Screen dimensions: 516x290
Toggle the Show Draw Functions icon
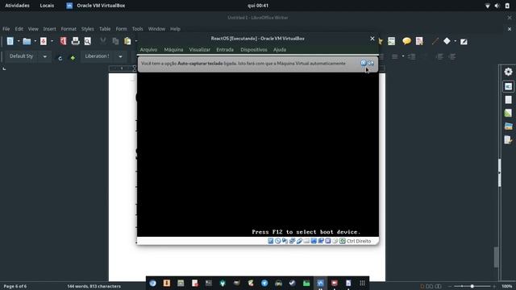(464, 41)
